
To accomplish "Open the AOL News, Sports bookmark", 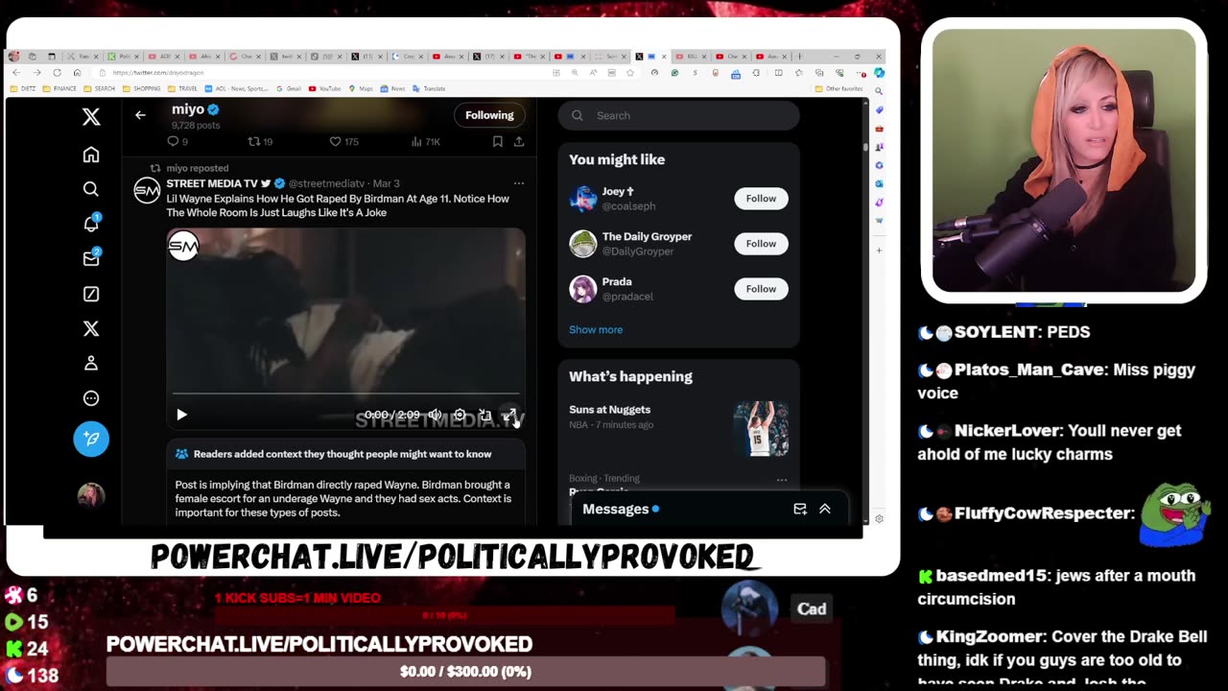I will click(x=236, y=88).
